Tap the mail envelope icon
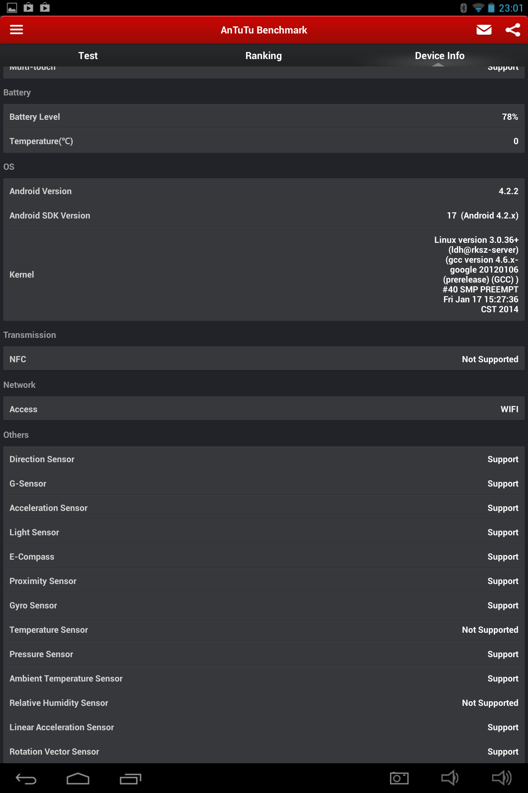The width and height of the screenshot is (528, 793). click(x=483, y=30)
